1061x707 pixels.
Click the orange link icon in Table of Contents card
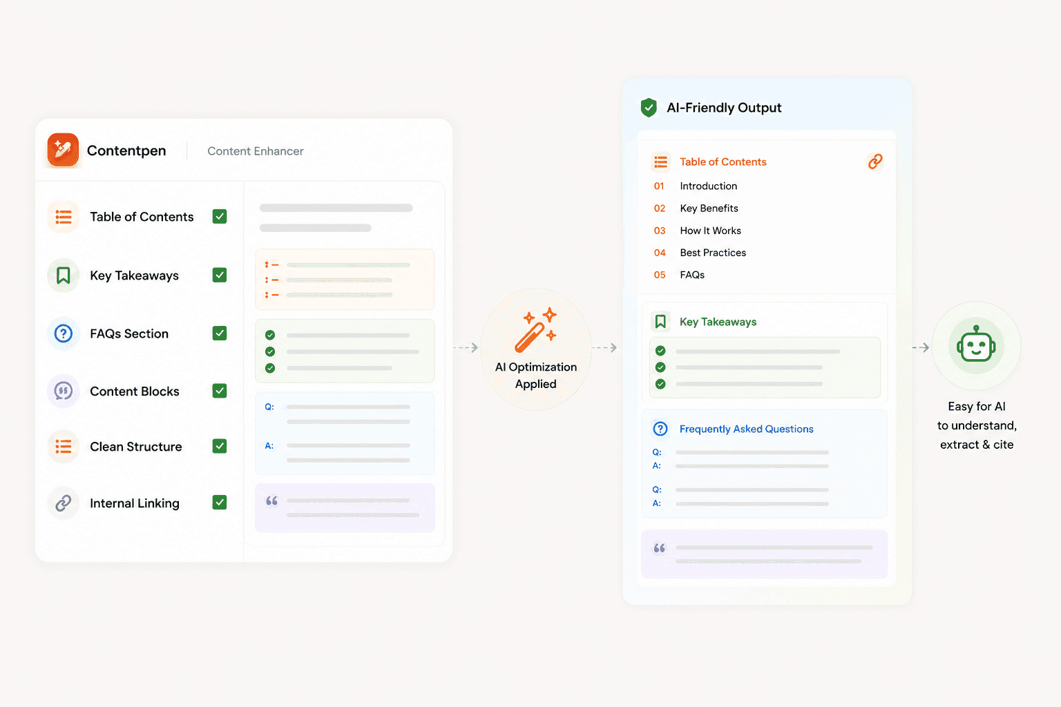875,162
